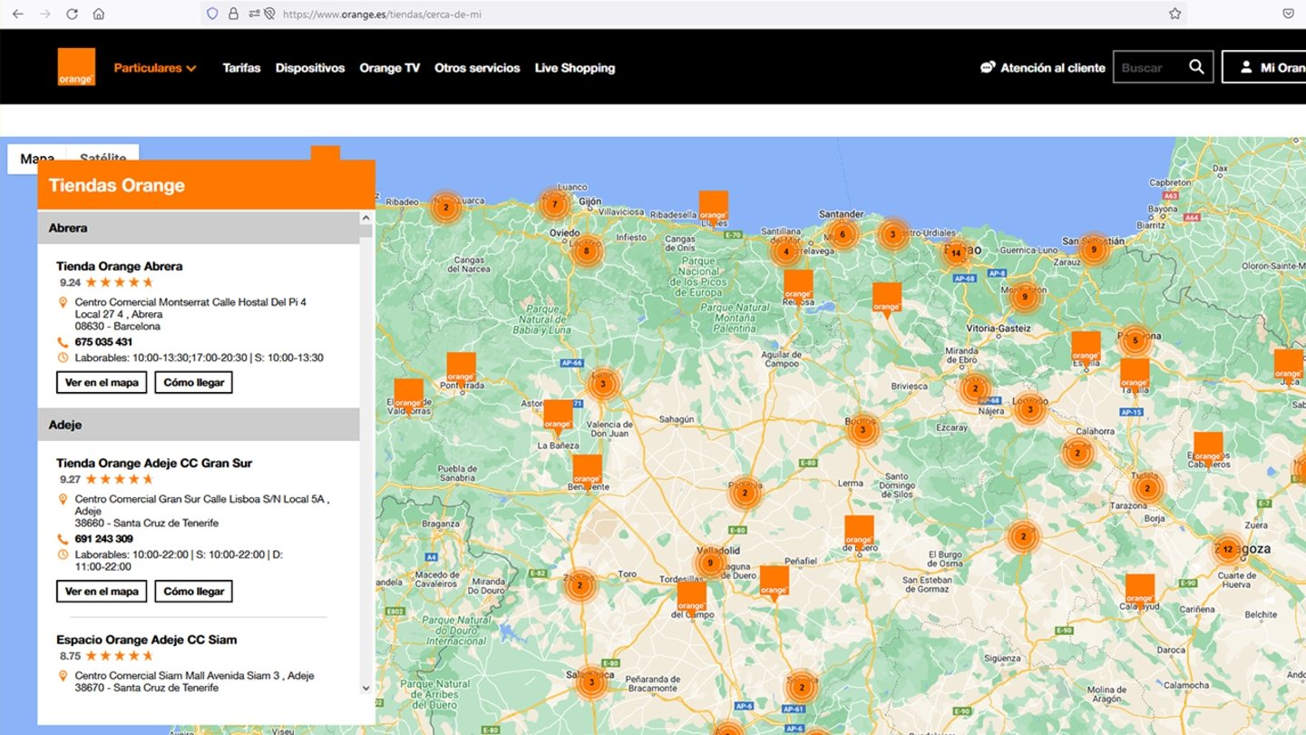Click Ver en el mapa for Adeje Gran Sur
The width and height of the screenshot is (1306, 735).
click(102, 592)
